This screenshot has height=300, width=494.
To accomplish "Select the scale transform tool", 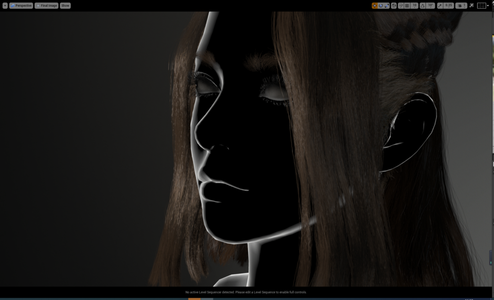I will (x=387, y=5).
